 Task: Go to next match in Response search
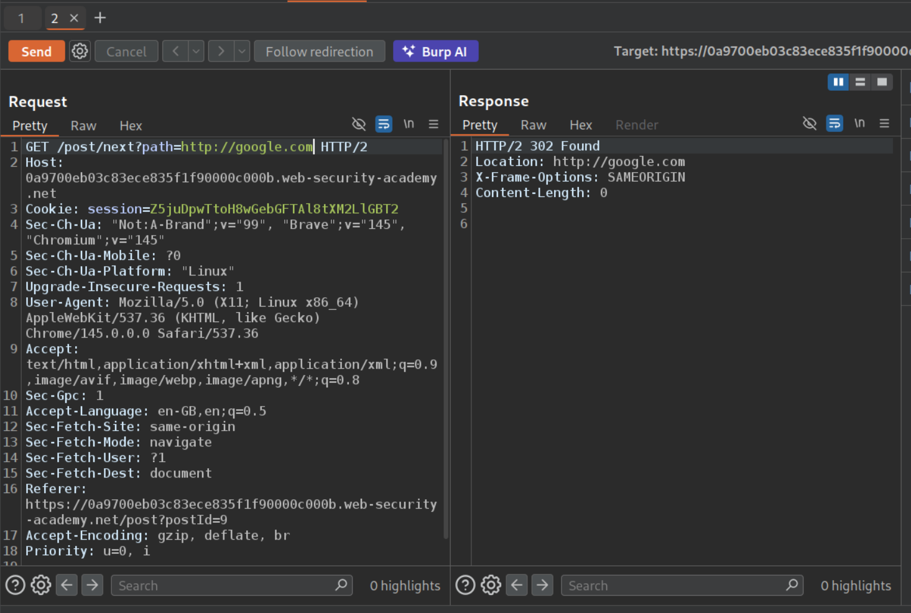[x=542, y=585]
